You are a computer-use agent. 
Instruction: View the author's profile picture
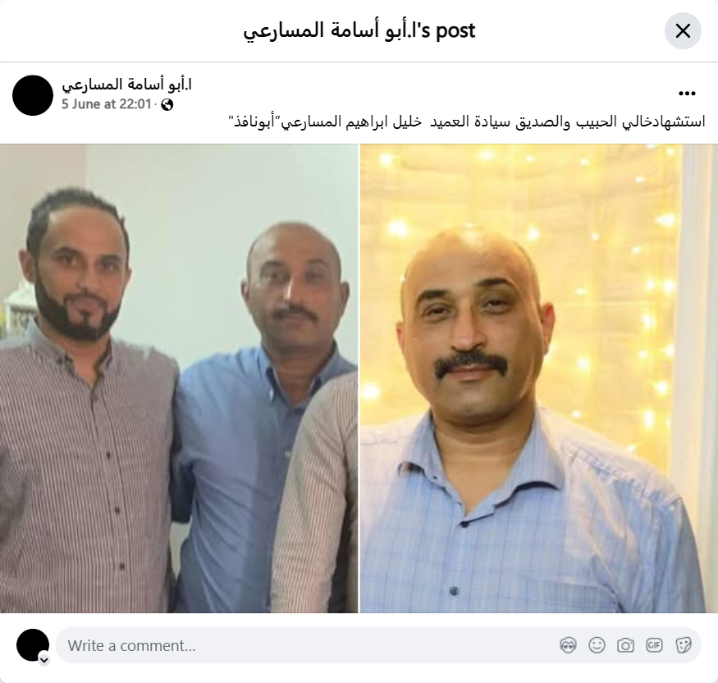[x=33, y=95]
